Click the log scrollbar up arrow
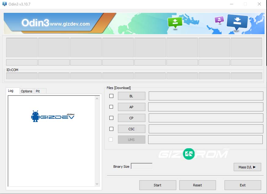This screenshot has height=194, width=267. pos(97,99)
